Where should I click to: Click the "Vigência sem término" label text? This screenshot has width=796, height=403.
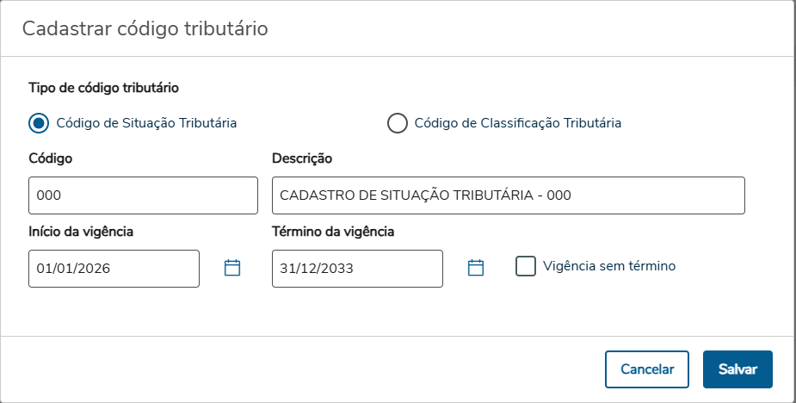(609, 266)
